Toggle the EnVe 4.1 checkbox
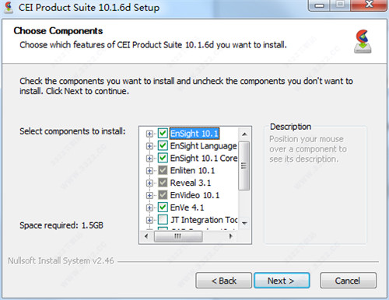The width and height of the screenshot is (389, 300). click(x=163, y=208)
